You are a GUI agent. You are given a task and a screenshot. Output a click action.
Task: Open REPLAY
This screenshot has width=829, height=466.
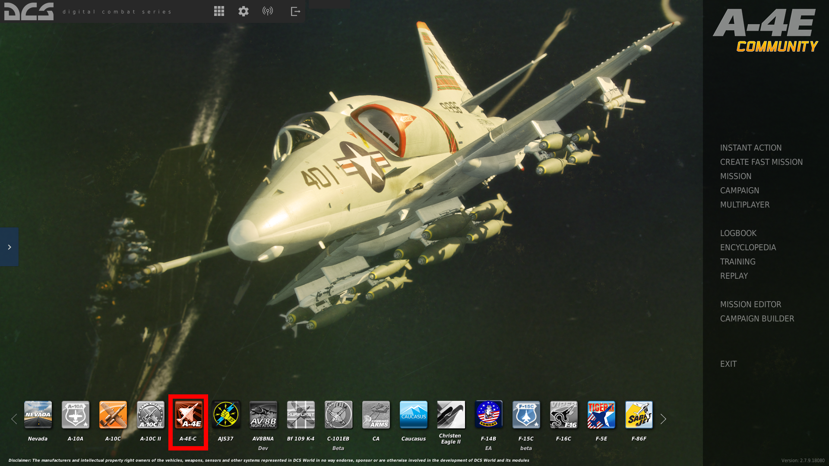[x=734, y=276]
